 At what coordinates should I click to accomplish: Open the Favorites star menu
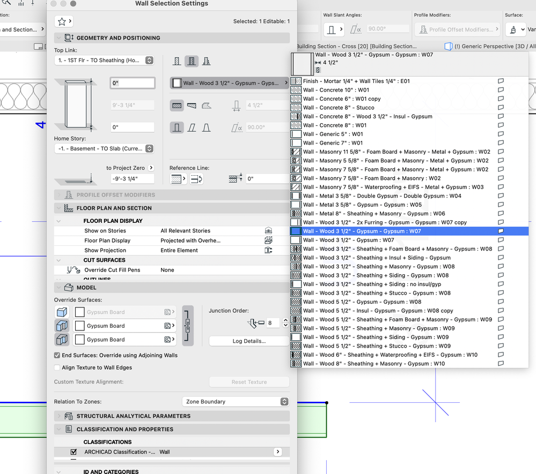pos(64,21)
